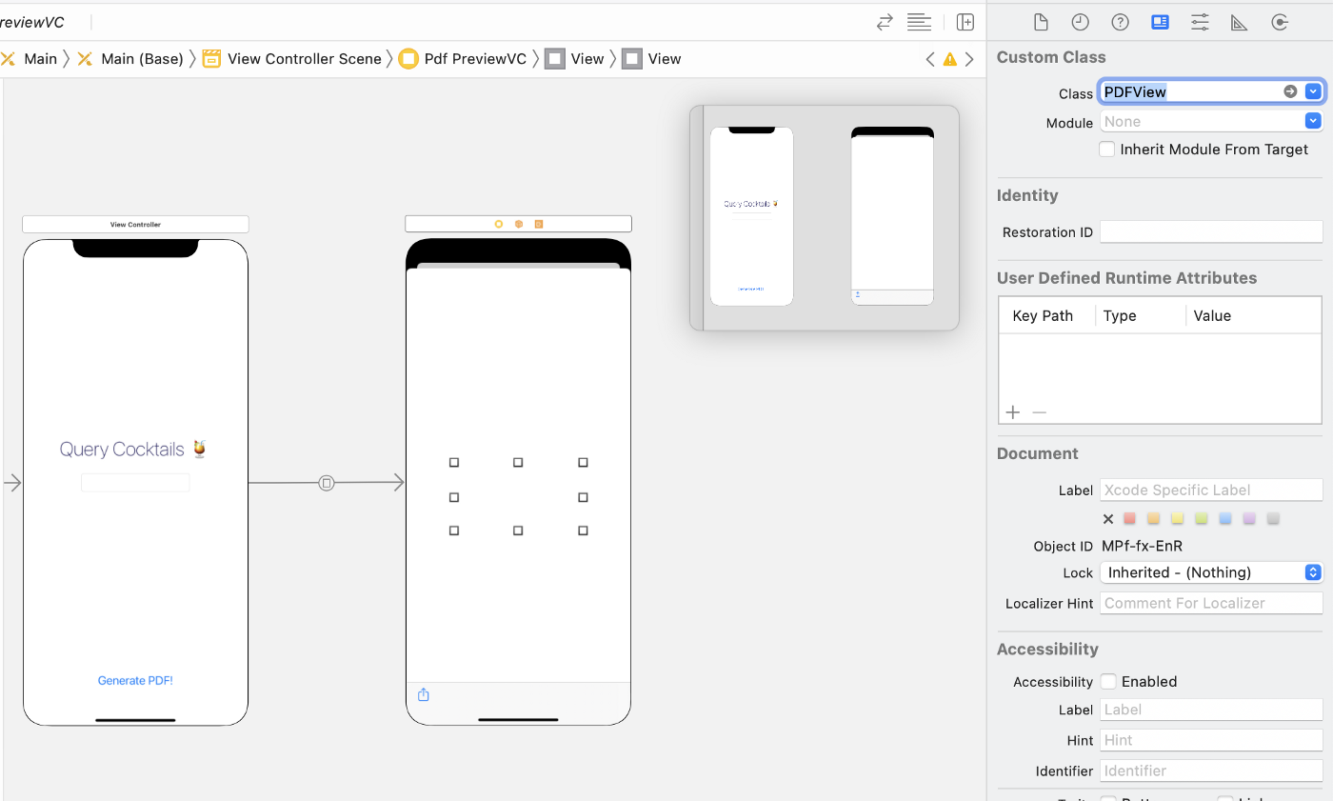Viewport: 1333px width, 801px height.
Task: Click the Object ID MPf-fx-EnR text
Action: pos(1144,547)
